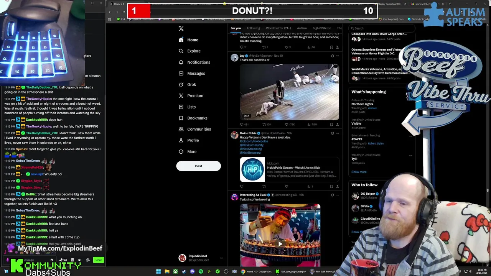The width and height of the screenshot is (491, 276).
Task: Open ExplodinBeef account switcher menu
Action: pos(201,258)
